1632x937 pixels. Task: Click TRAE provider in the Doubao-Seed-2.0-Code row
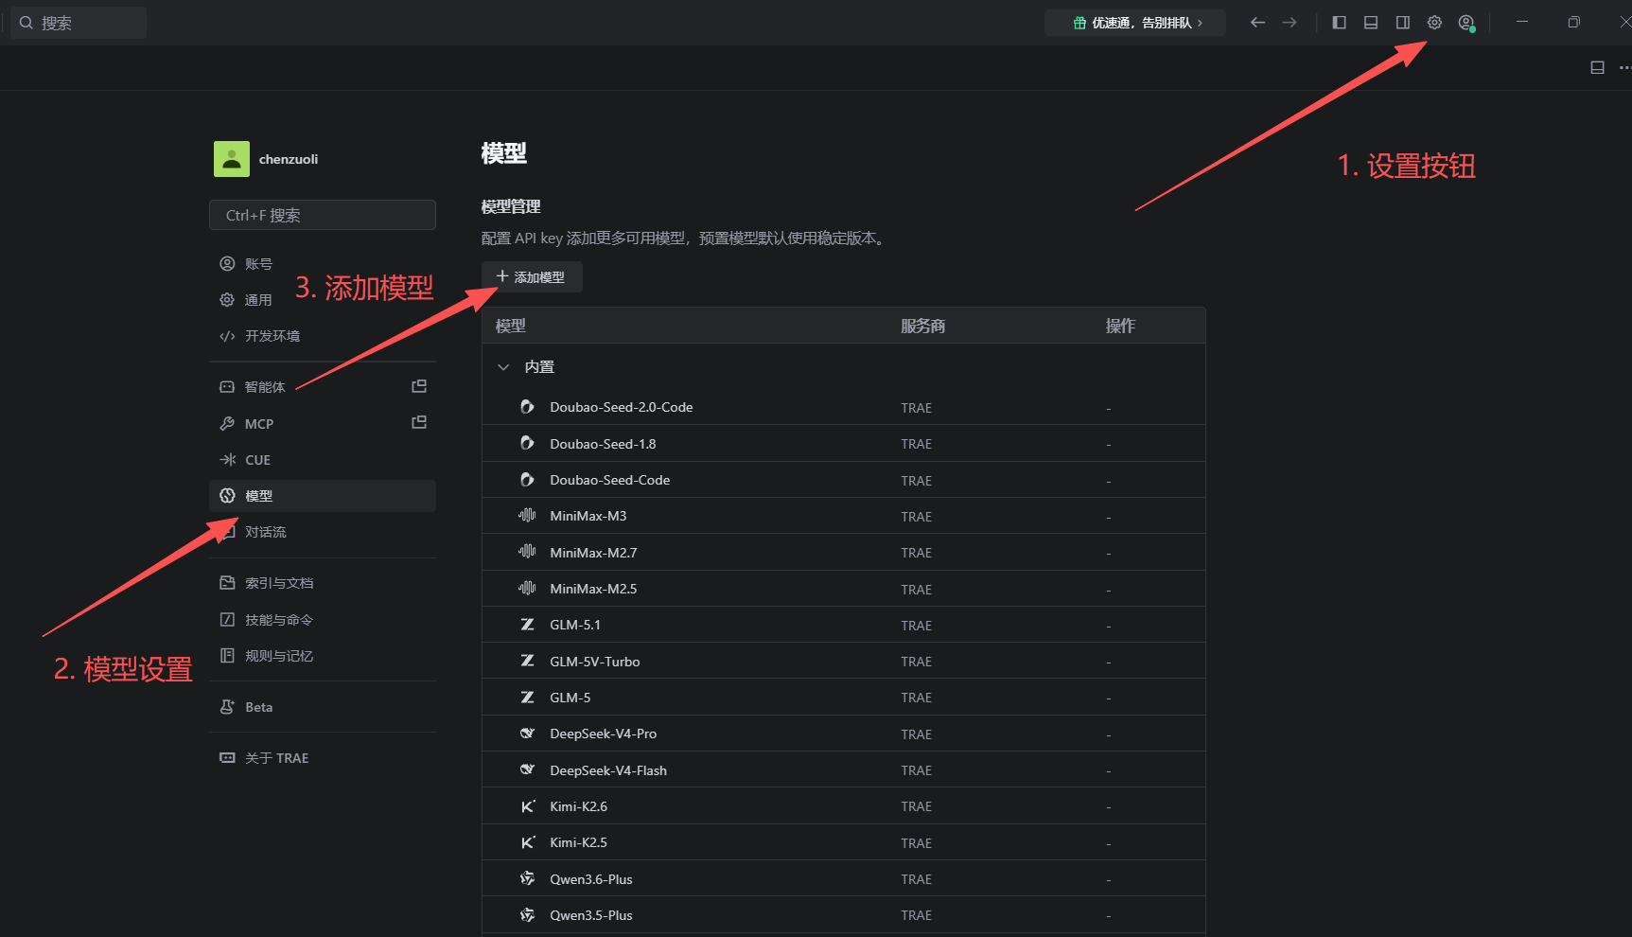coord(917,408)
